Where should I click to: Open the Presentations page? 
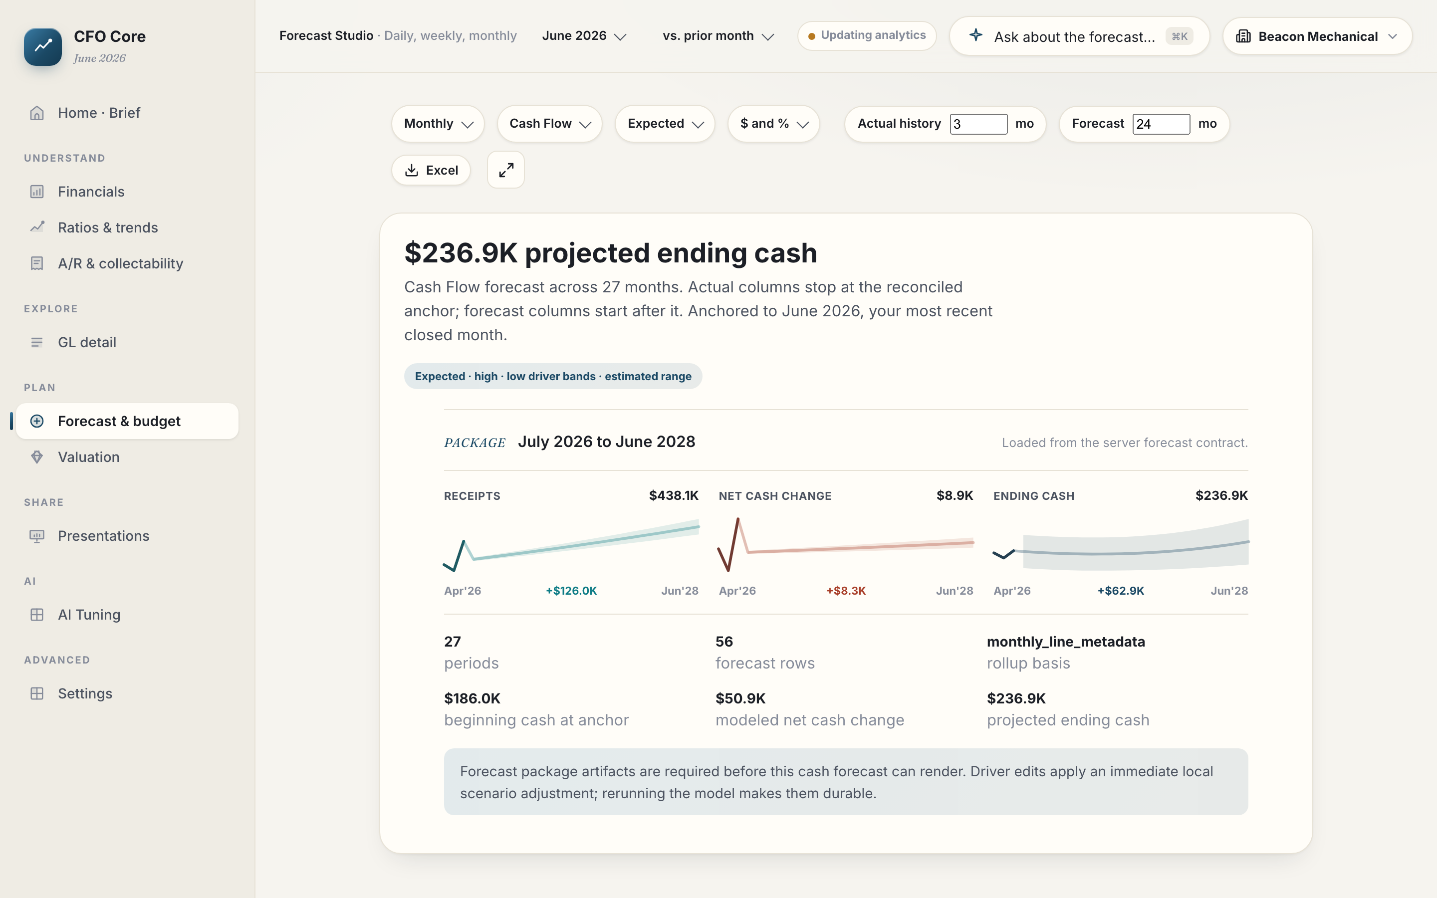click(x=127, y=536)
